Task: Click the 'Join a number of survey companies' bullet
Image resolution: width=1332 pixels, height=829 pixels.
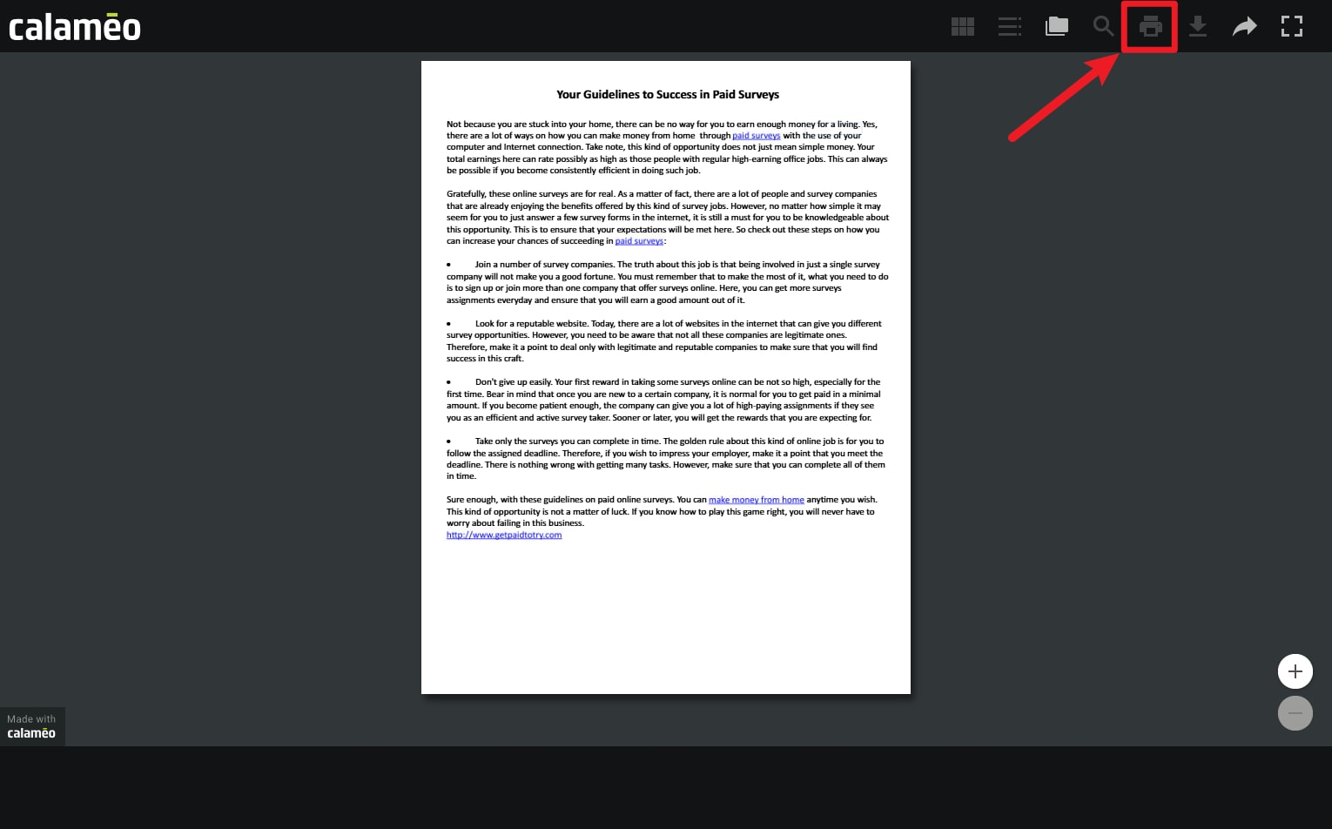Action: [544, 265]
